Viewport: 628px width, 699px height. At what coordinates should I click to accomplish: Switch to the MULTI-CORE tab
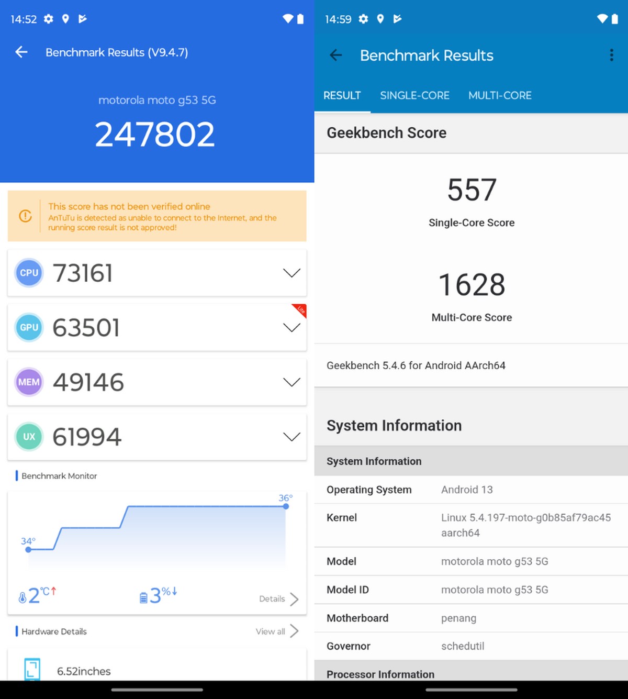coord(500,95)
